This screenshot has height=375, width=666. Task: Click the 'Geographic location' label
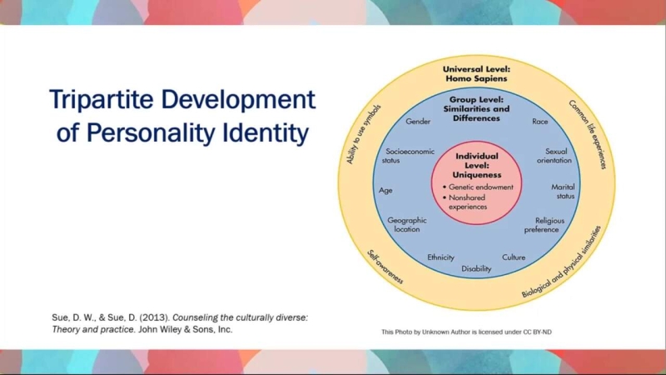[x=407, y=224]
